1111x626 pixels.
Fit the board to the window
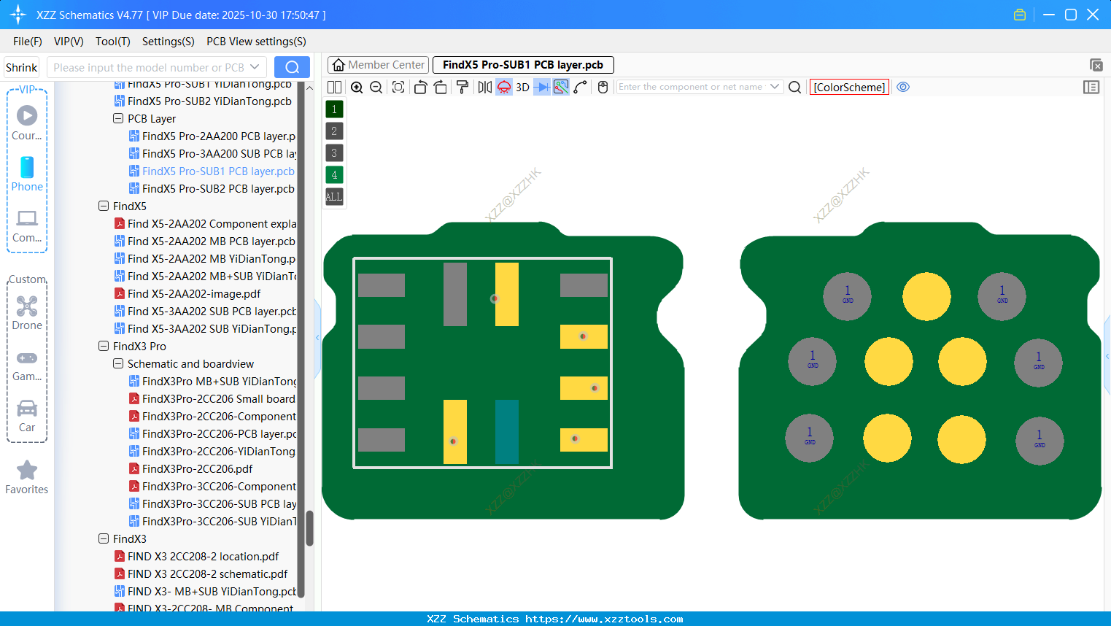(398, 88)
